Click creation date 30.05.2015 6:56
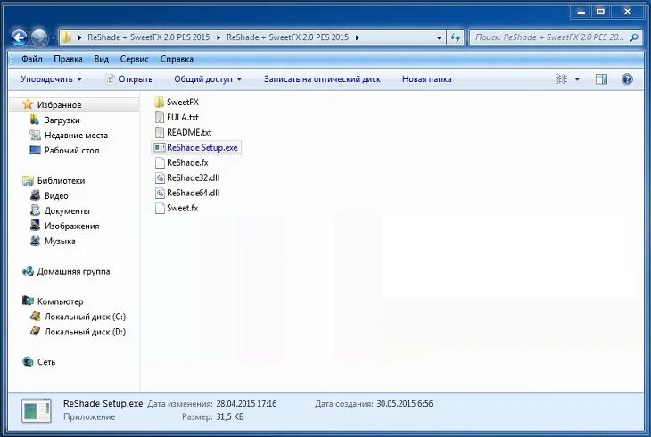This screenshot has width=651, height=437. 404,404
